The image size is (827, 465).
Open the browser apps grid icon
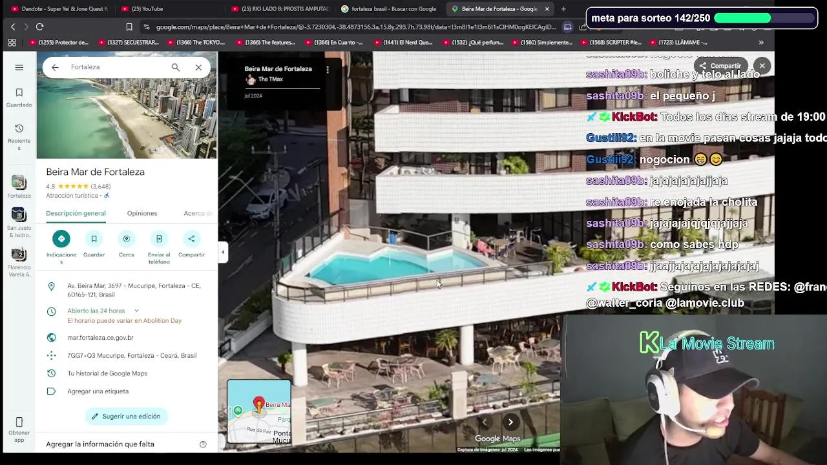[x=12, y=43]
